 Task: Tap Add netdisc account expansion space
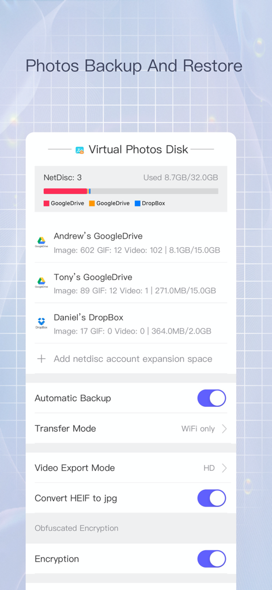(x=133, y=358)
